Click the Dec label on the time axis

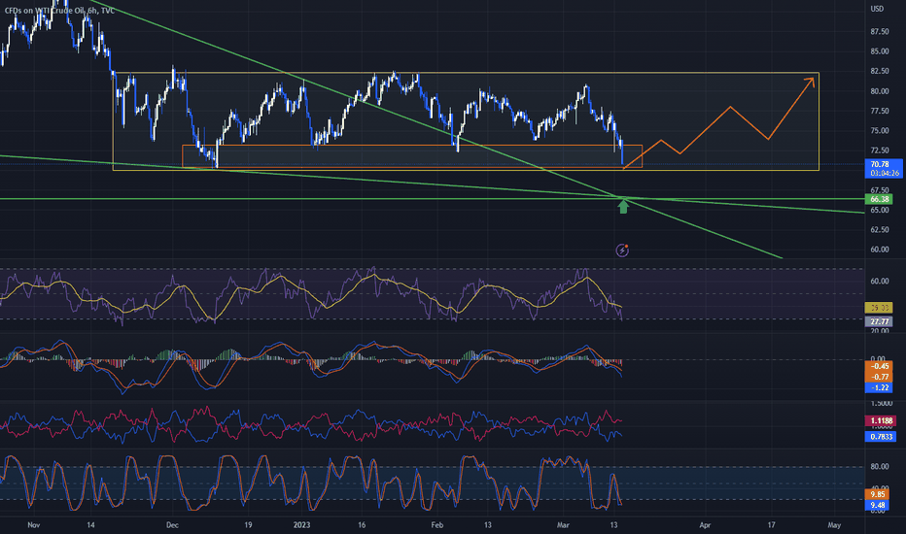(x=172, y=525)
